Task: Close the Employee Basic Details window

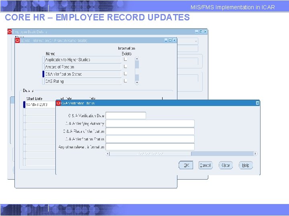Action: pyautogui.click(x=205, y=32)
